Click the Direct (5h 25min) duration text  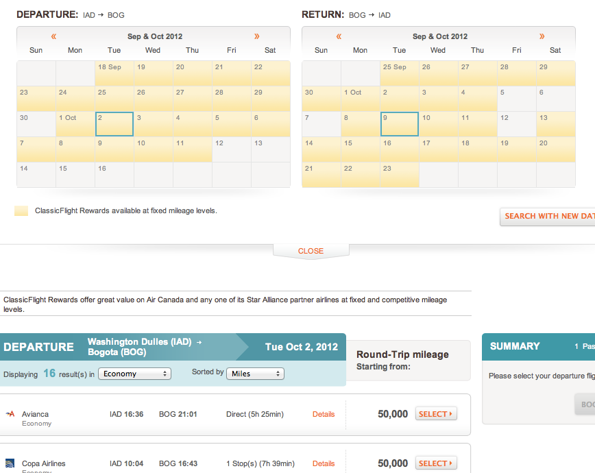[255, 414]
